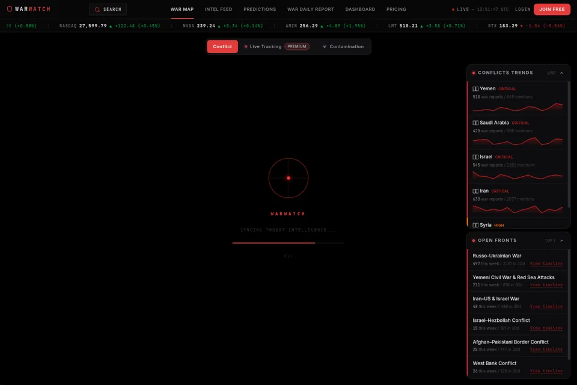Click the Yemen trend sparkline chart
The width and height of the screenshot is (577, 385).
(517, 107)
